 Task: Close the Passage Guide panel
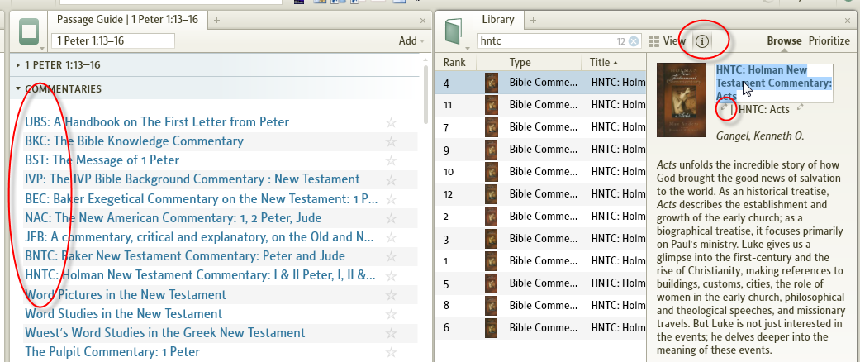(422, 21)
